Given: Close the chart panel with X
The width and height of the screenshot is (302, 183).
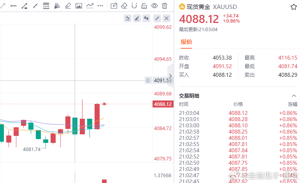Looking at the screenshot, I should 167,18.
